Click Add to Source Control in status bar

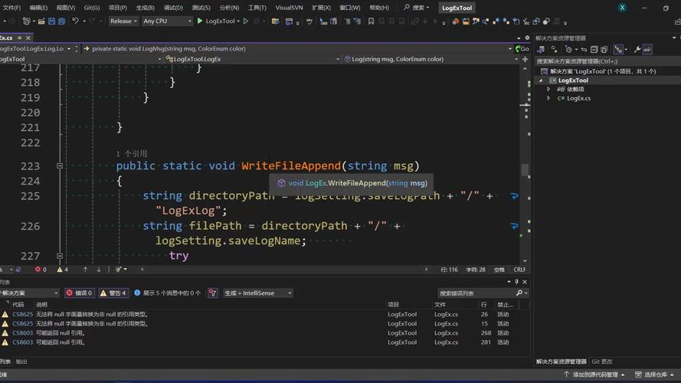coord(594,375)
